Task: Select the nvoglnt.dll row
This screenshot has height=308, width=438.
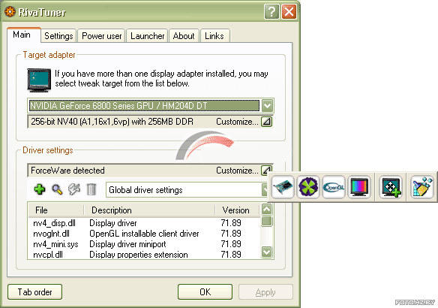Action: tap(144, 234)
